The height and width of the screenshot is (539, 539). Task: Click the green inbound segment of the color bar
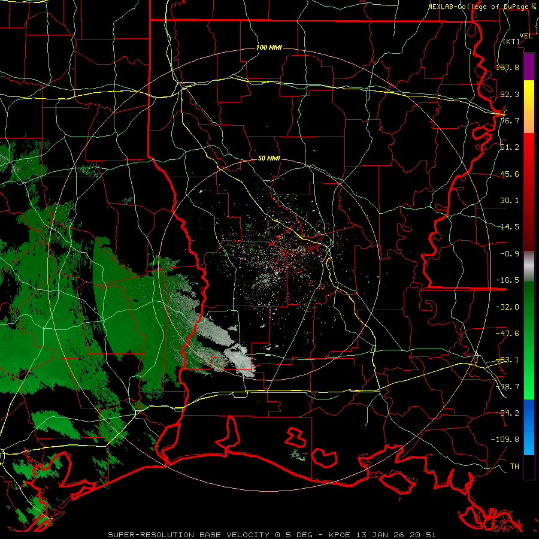tap(529, 340)
